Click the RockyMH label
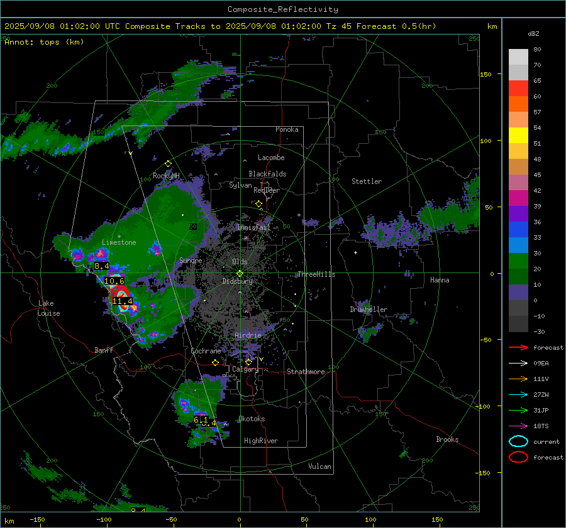Screen dimensions: 566x528 [x=166, y=176]
